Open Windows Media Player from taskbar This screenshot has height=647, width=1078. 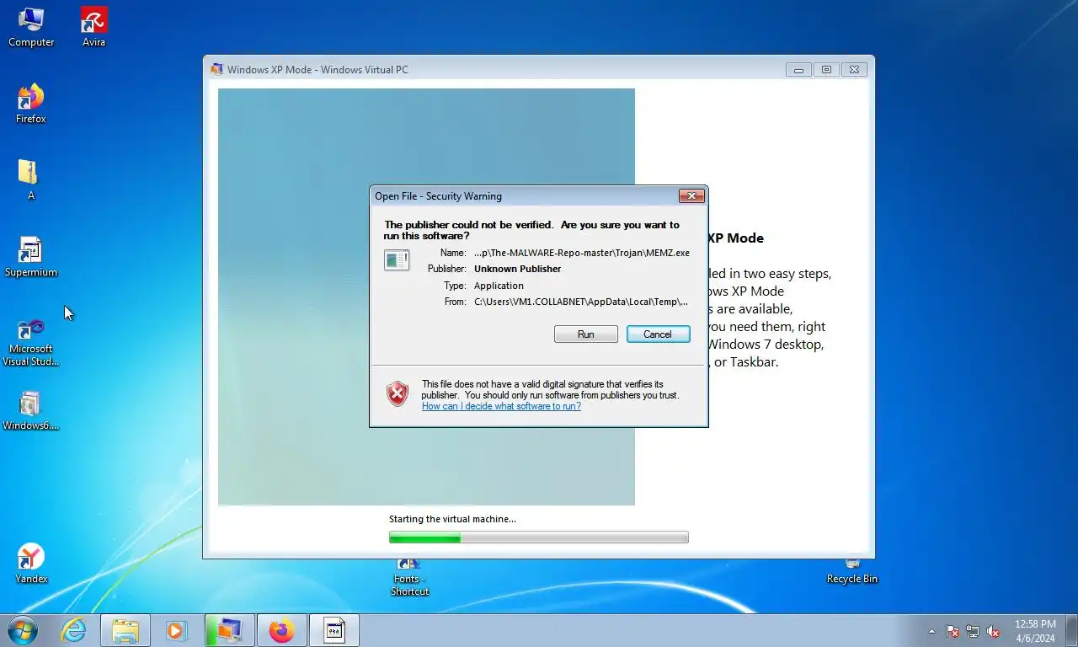[177, 630]
